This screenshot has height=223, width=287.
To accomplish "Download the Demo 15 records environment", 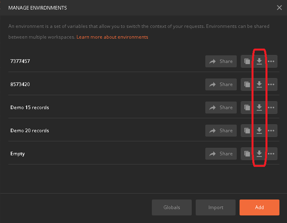I will [259, 108].
